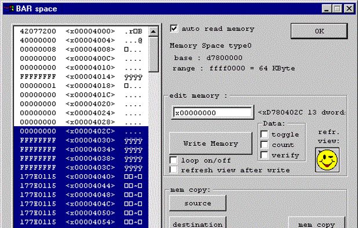Click the winking smiley refresh view icon
The height and width of the screenshot is (228, 358).
(x=327, y=160)
